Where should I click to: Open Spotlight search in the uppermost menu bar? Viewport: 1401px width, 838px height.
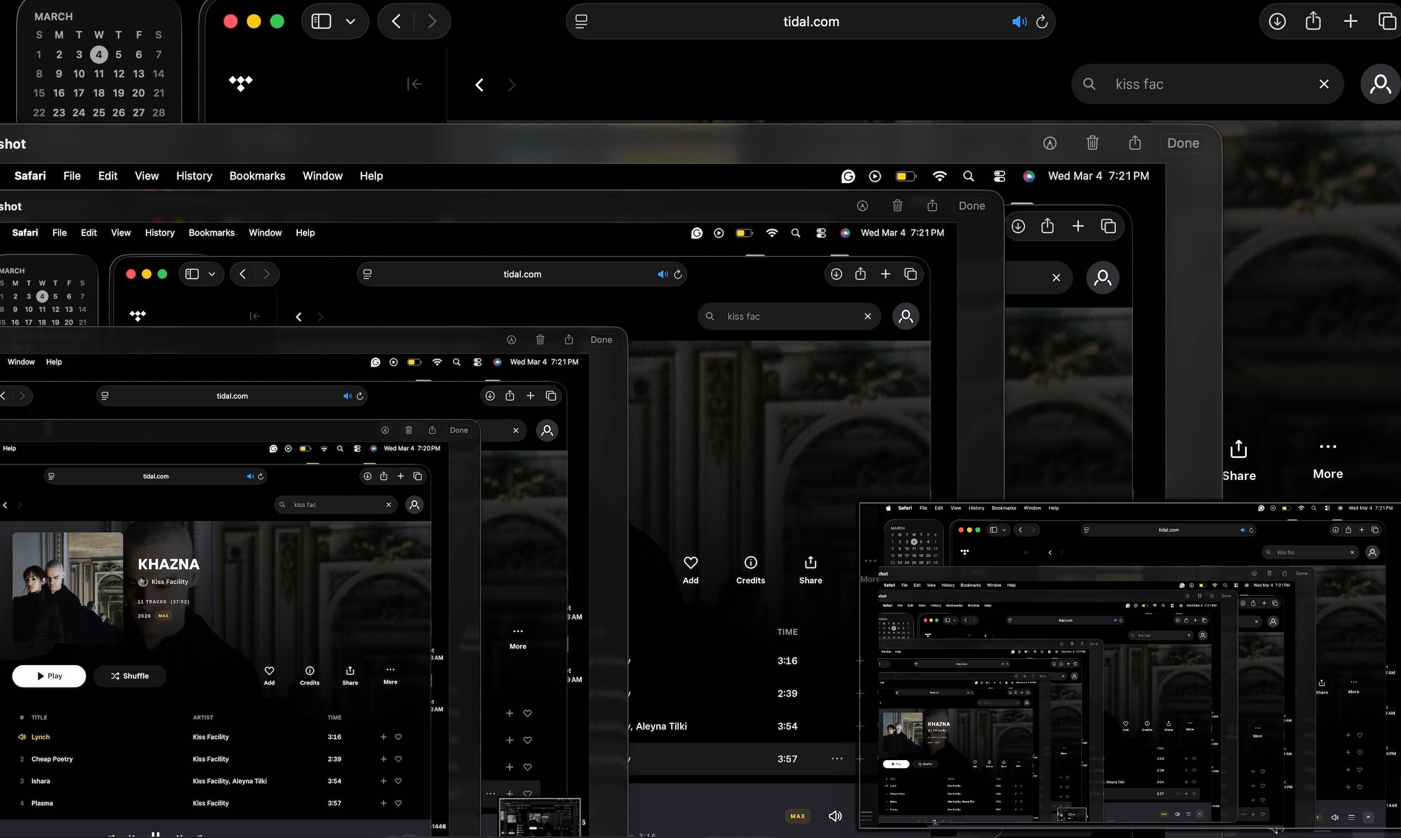pos(969,176)
